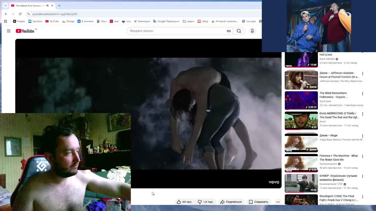Open the госу bookmark
This screenshot has height=211, width=376.
pos(126,21)
